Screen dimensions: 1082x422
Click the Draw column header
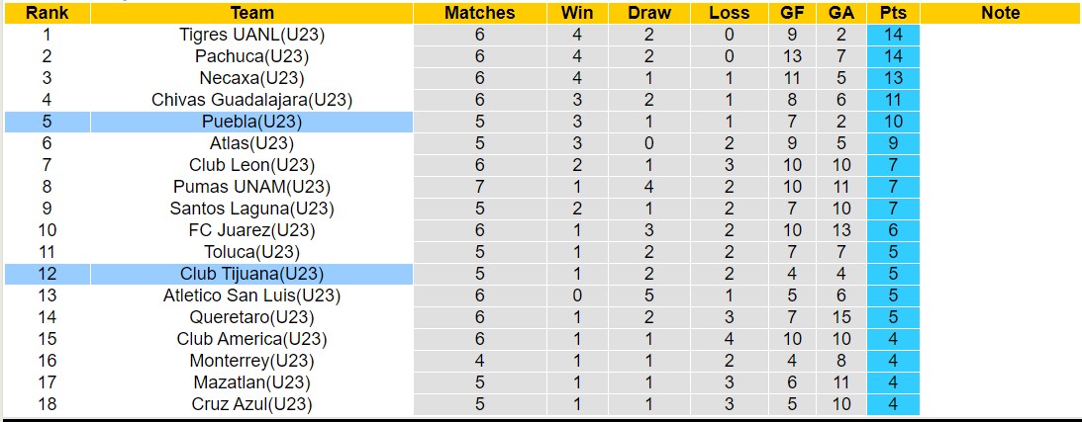(x=649, y=13)
